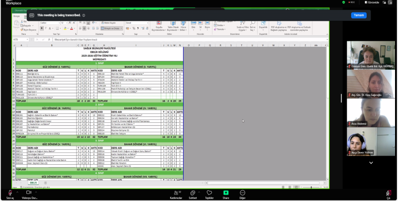Viewport: 398px width, 201px height.
Task: Click the horizontal scrollbar in Excel
Action: 263,183
